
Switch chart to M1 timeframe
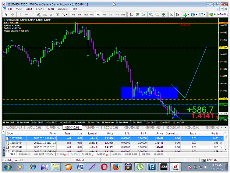(x=74, y=15)
